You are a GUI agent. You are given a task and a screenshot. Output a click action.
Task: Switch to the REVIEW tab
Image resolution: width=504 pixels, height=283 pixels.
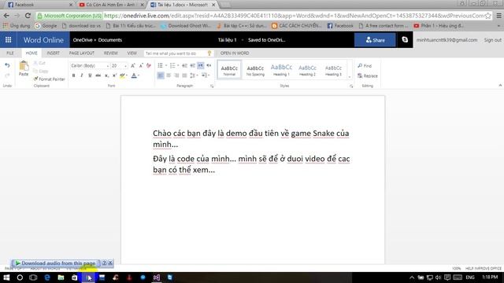[x=110, y=53]
